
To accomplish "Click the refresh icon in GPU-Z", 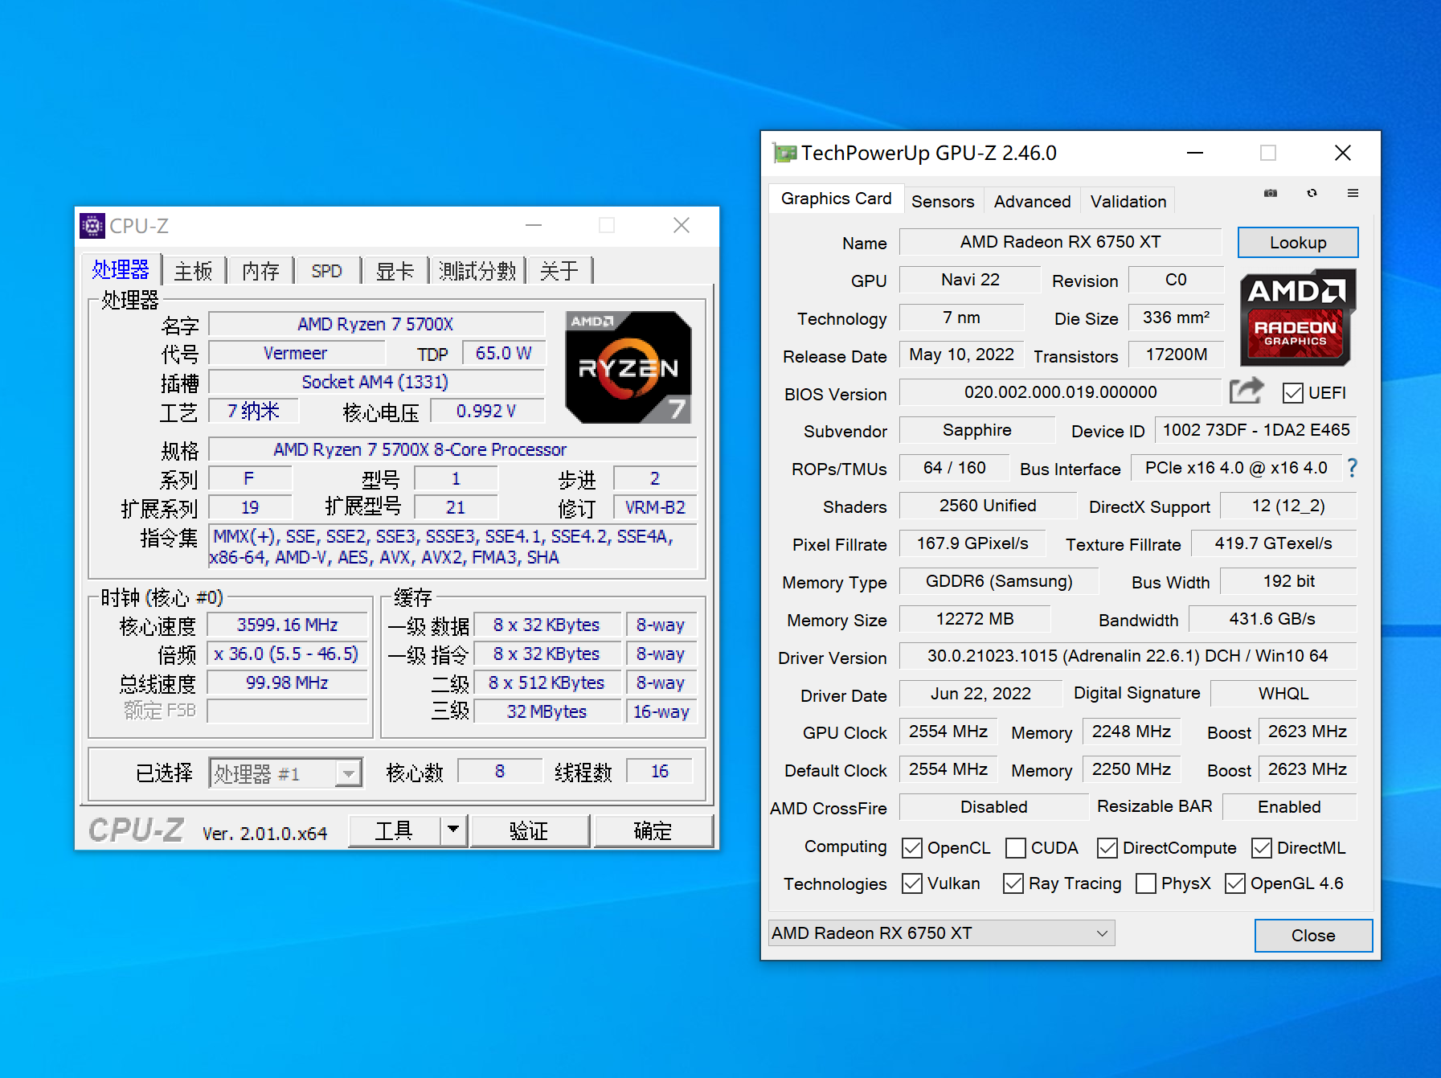I will tap(1312, 193).
